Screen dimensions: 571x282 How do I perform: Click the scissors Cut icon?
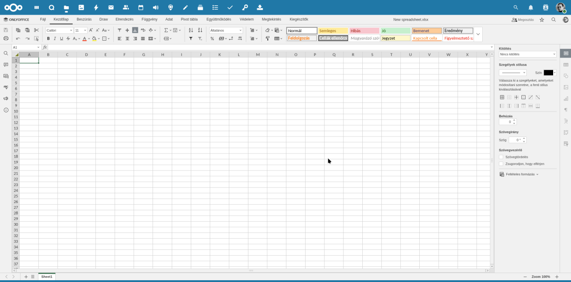pyautogui.click(x=37, y=30)
